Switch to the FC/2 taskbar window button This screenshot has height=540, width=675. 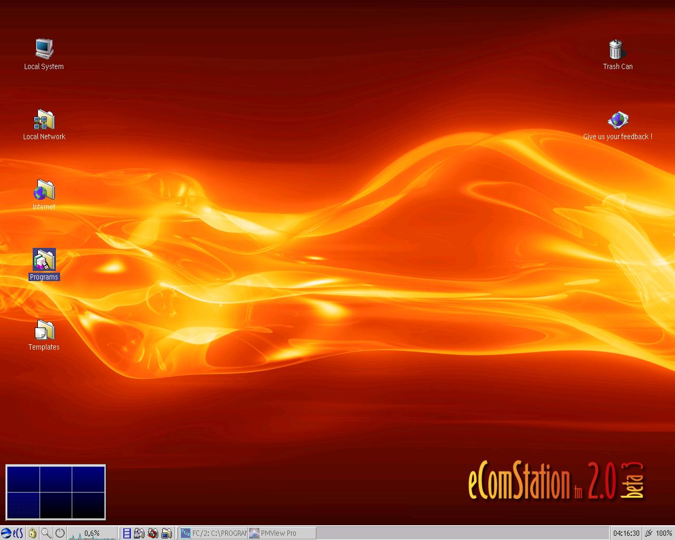click(x=214, y=533)
